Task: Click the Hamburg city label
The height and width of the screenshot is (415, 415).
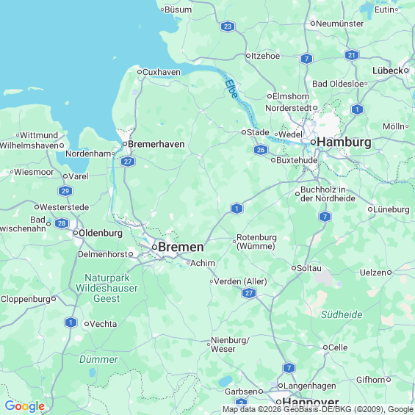Action: pos(344,142)
